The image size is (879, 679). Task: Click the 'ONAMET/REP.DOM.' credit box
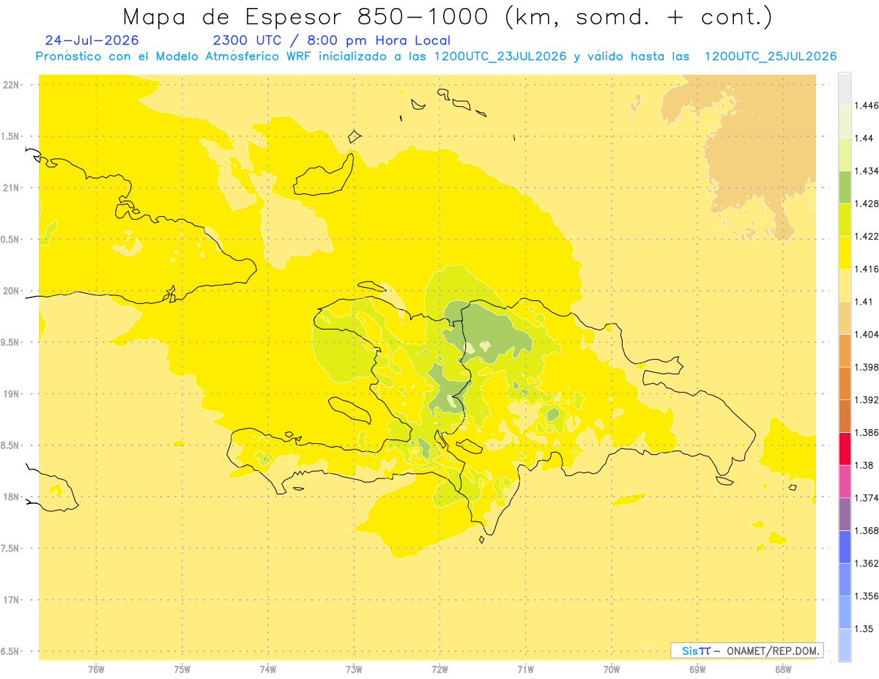746,650
